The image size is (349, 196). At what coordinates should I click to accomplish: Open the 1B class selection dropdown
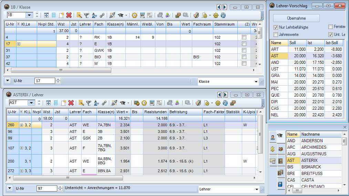29,15
